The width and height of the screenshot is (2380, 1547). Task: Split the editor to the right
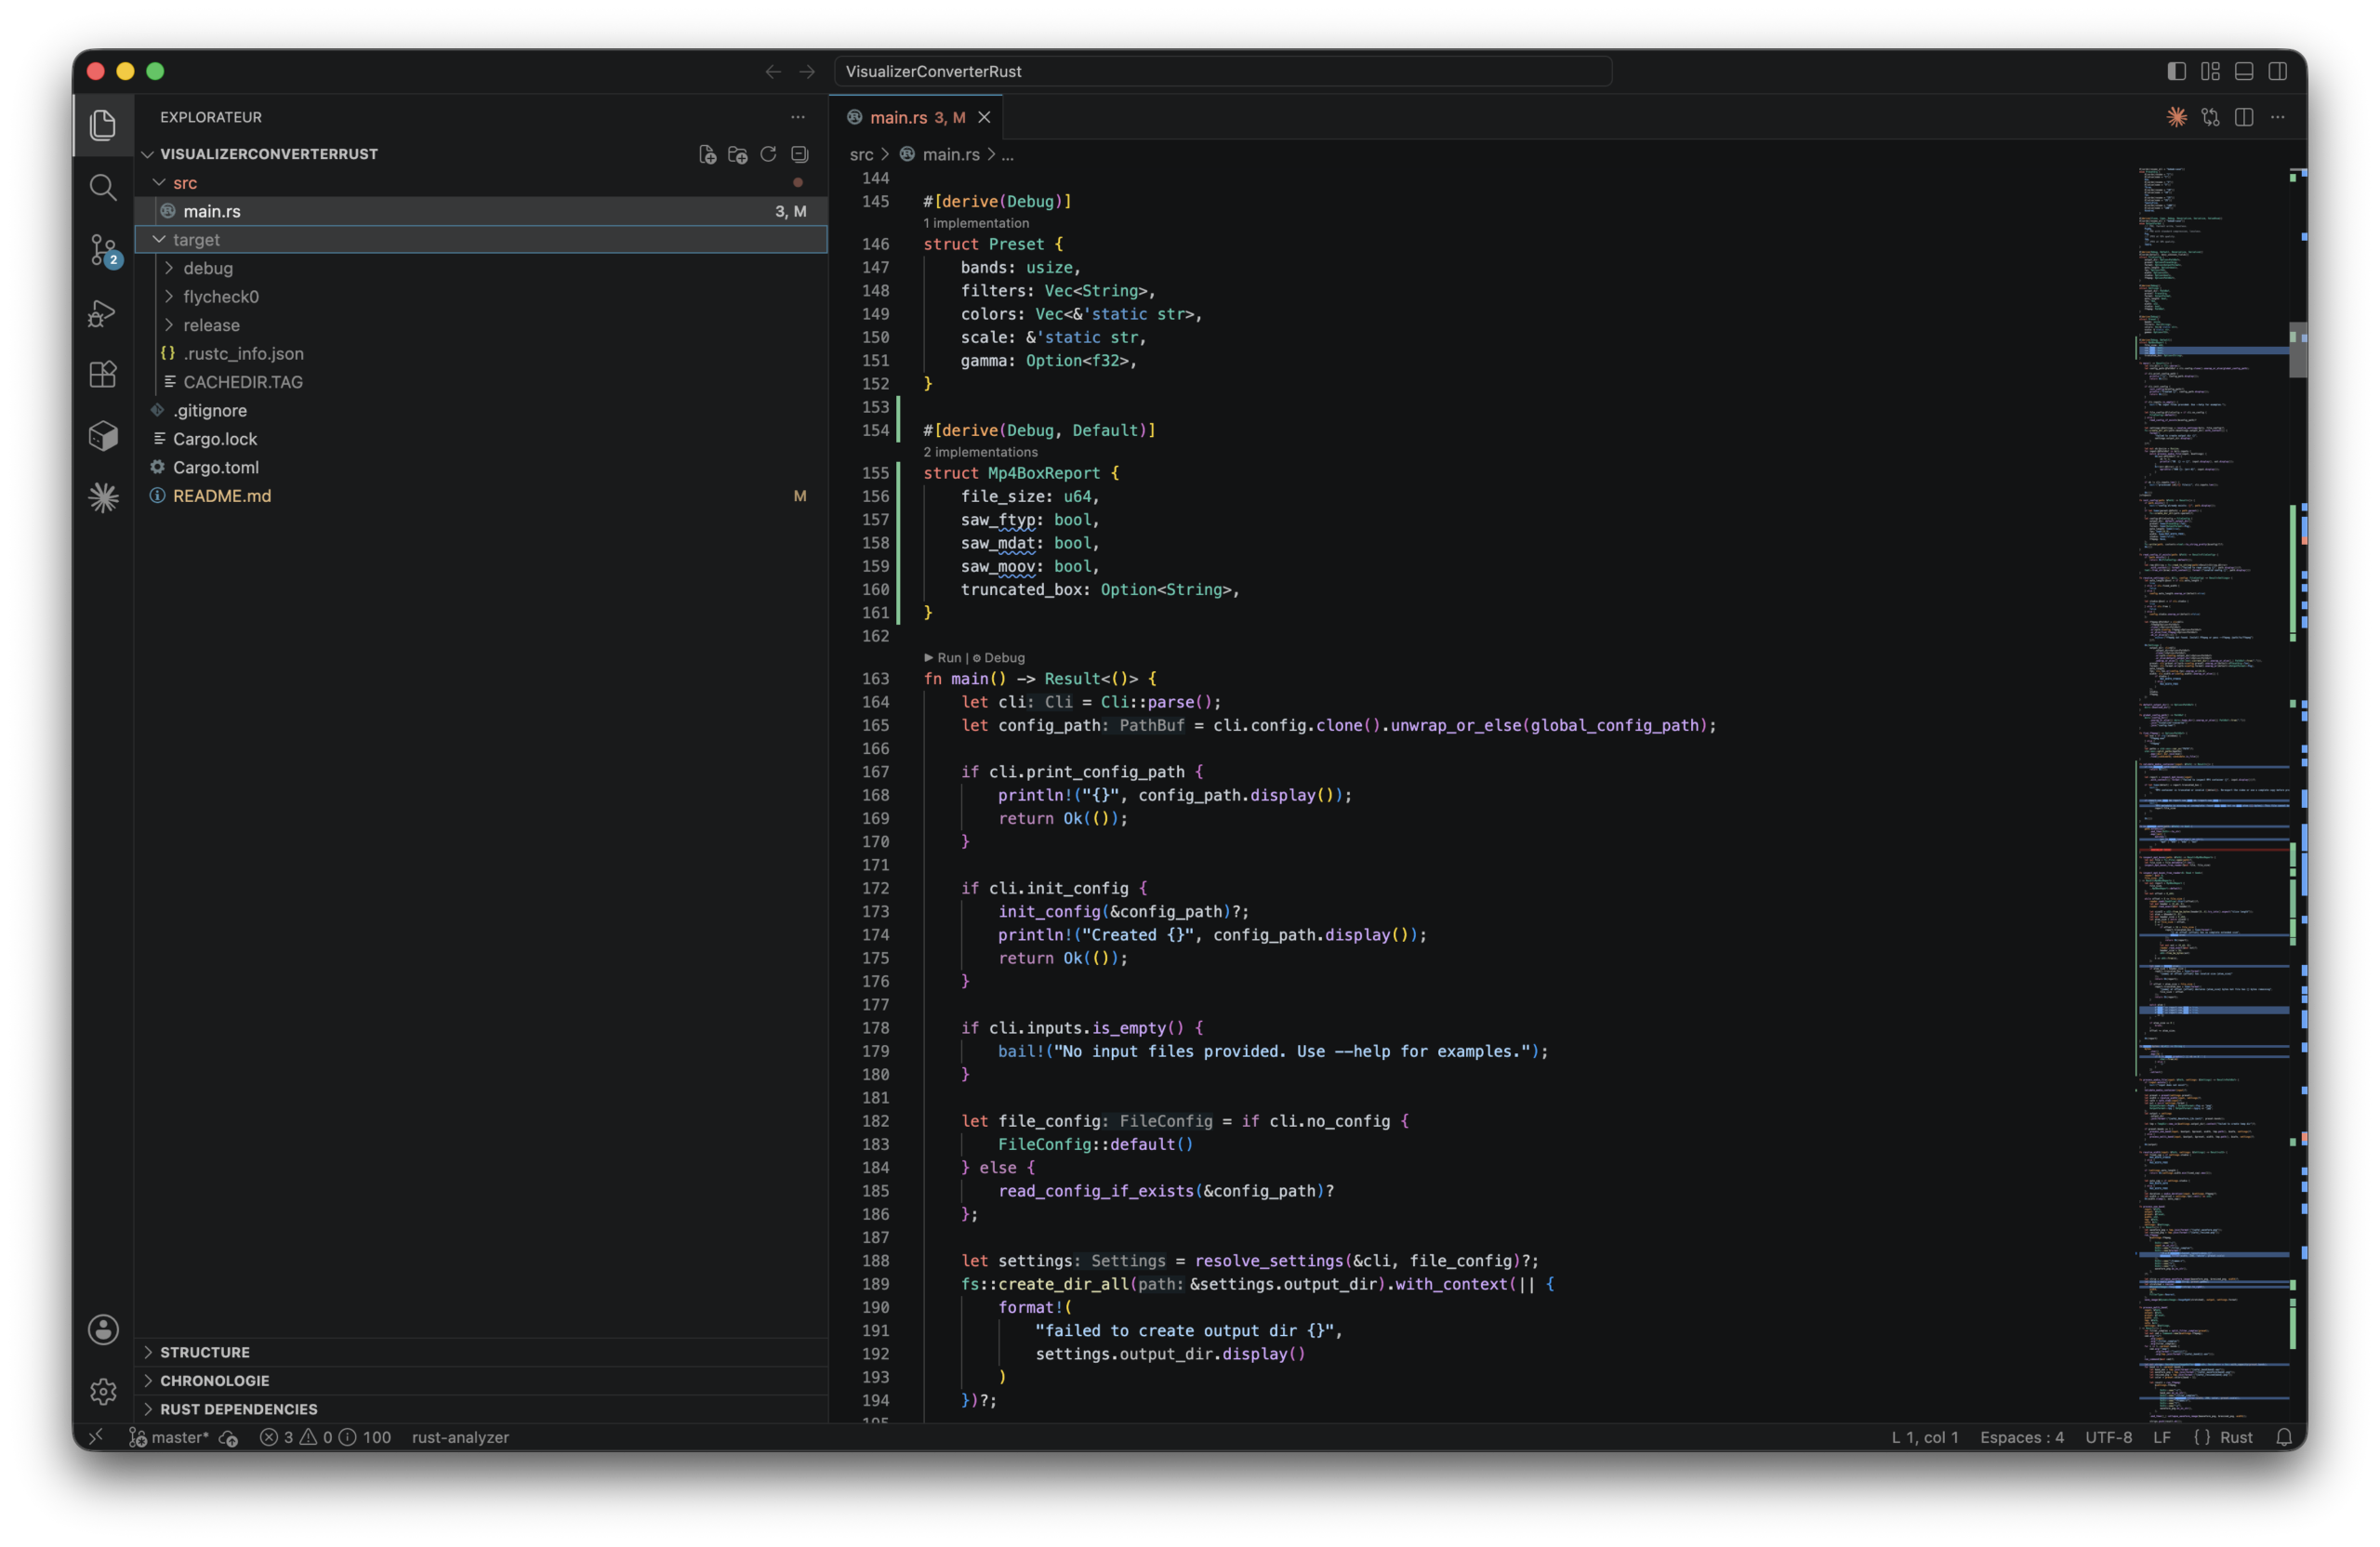click(2244, 117)
